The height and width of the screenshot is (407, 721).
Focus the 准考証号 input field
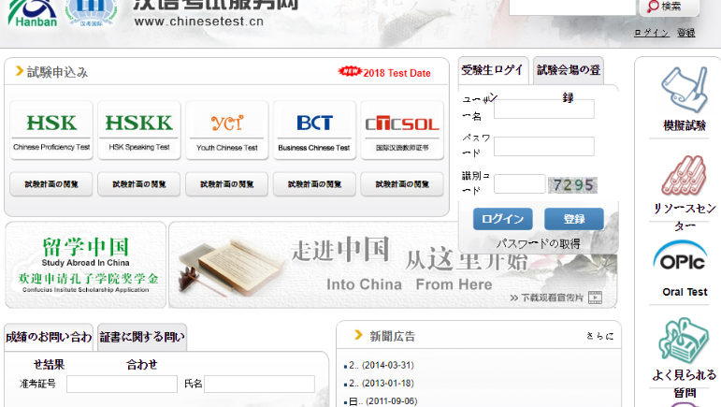[x=122, y=384]
